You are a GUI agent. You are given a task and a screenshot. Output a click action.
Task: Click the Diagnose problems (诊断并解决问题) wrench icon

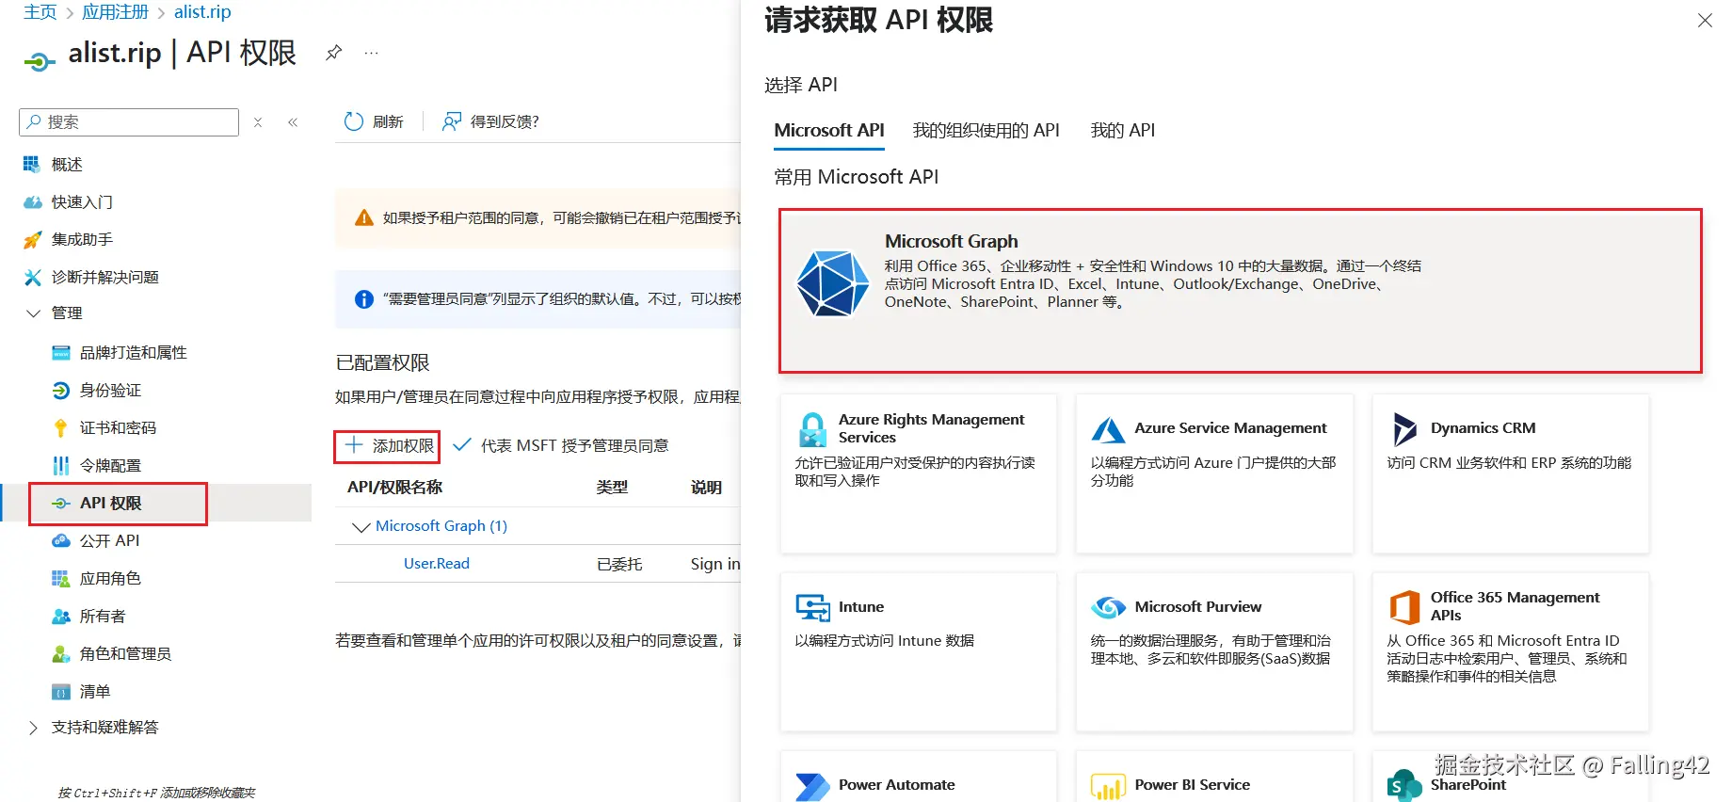(x=32, y=277)
